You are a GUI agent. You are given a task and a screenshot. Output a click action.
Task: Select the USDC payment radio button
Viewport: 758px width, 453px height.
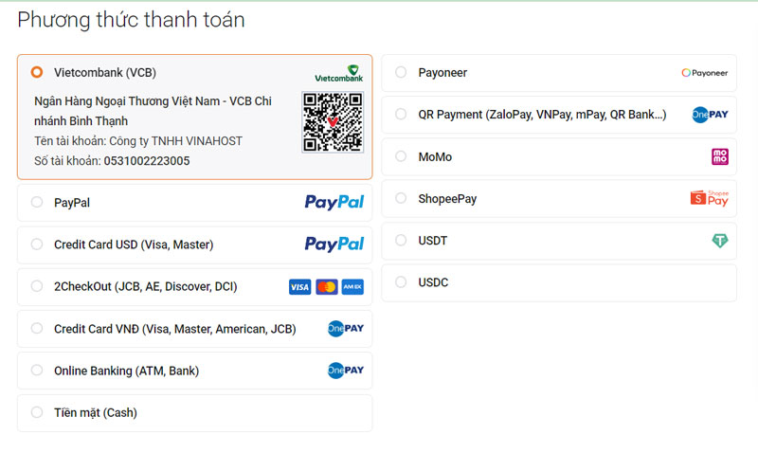tap(401, 282)
